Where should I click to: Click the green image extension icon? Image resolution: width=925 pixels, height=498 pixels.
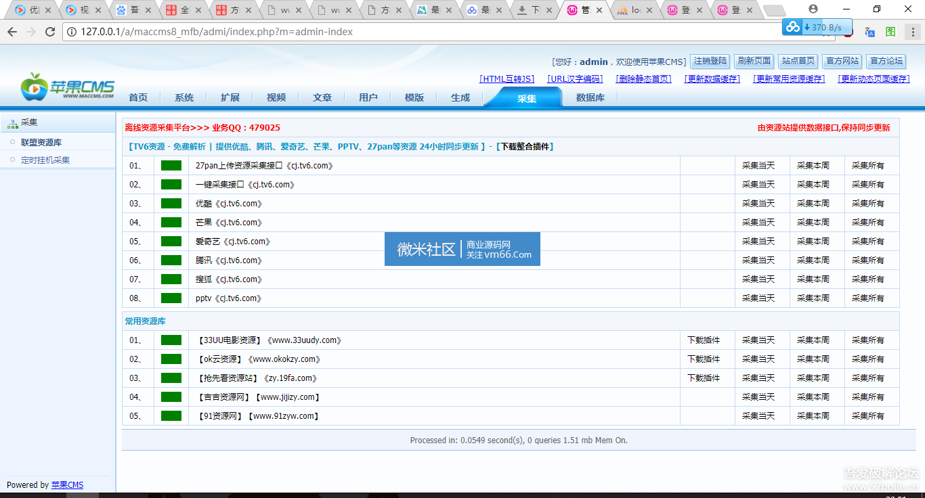890,32
